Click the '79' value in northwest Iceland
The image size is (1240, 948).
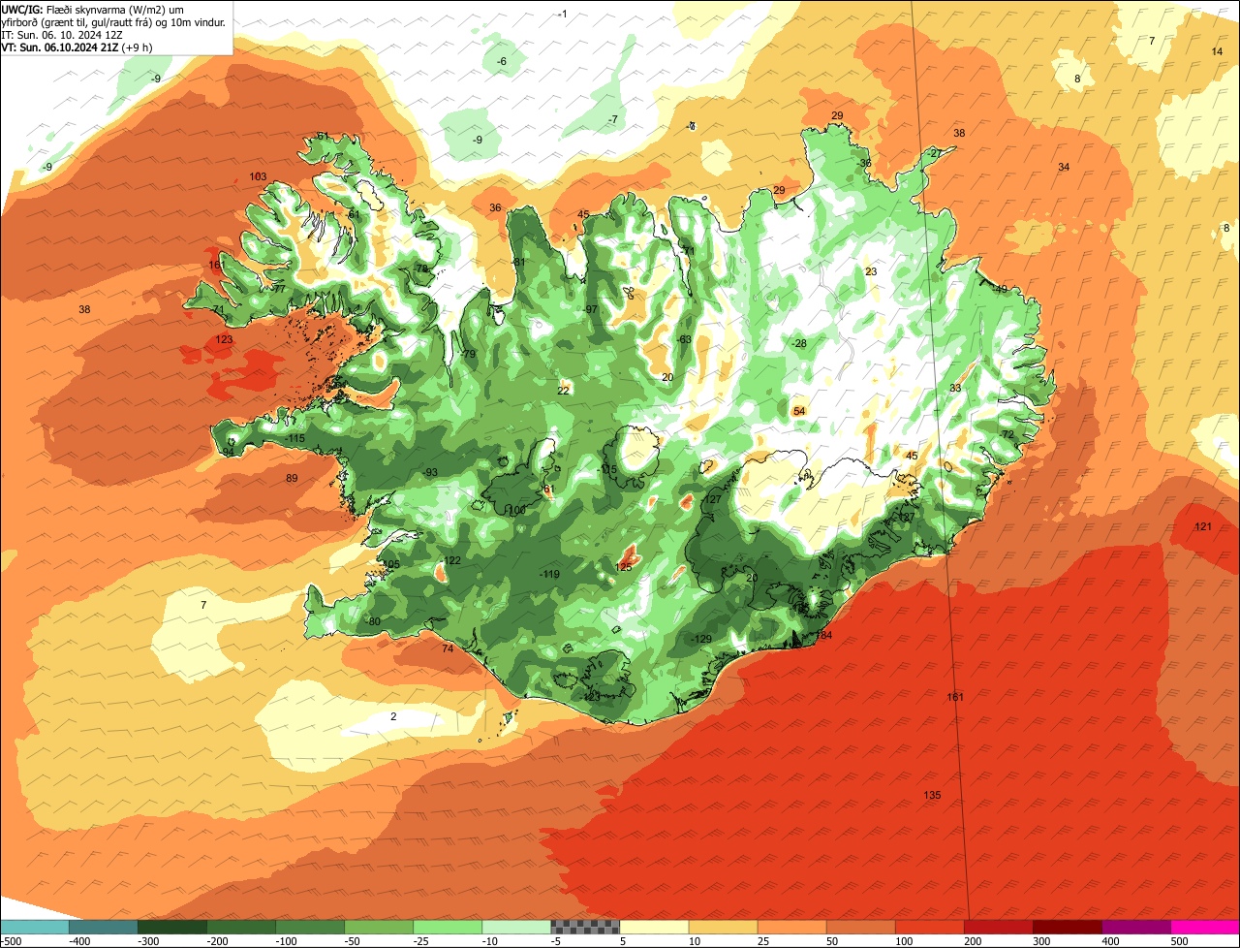point(470,355)
